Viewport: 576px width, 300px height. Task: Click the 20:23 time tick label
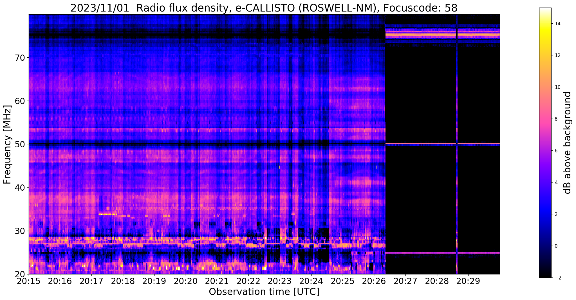coord(280,281)
